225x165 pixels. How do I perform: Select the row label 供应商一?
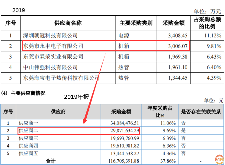click(28, 123)
